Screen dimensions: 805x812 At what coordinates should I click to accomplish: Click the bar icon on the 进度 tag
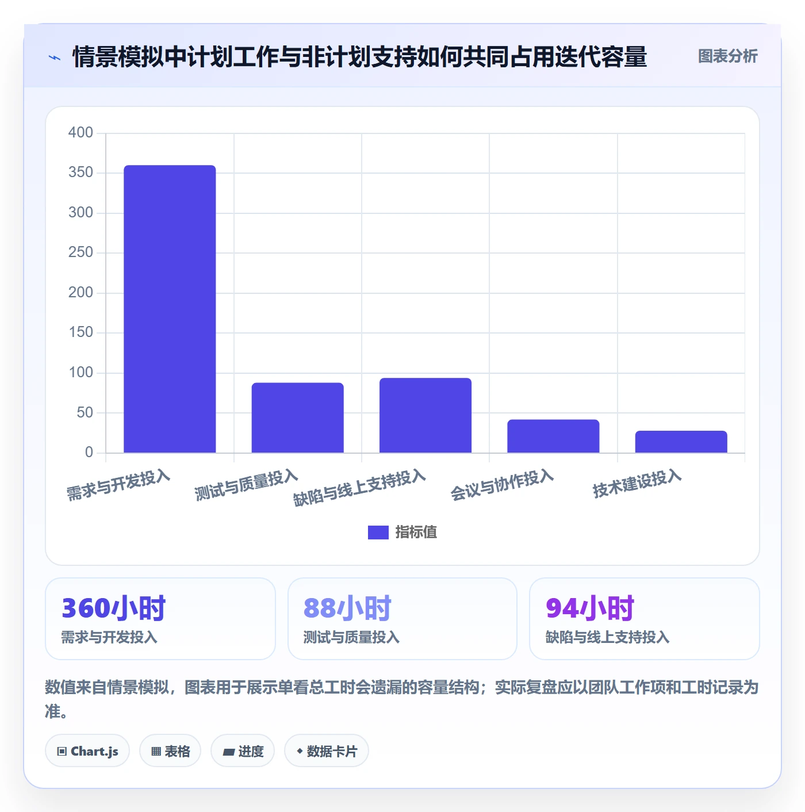click(x=229, y=752)
